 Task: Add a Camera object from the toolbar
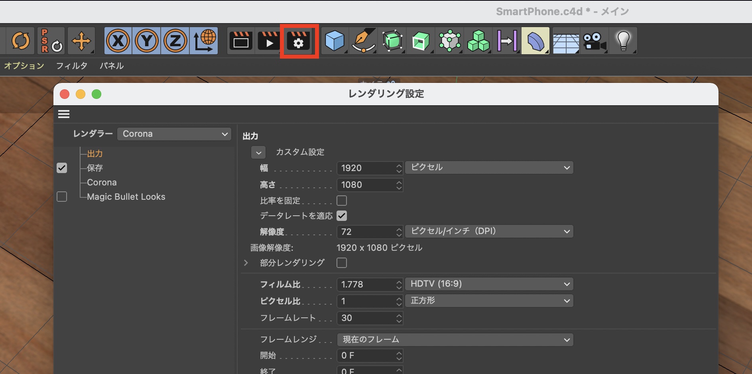tap(594, 41)
